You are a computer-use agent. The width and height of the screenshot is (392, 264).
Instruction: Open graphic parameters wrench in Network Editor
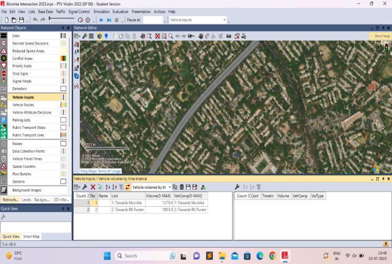tap(85, 36)
